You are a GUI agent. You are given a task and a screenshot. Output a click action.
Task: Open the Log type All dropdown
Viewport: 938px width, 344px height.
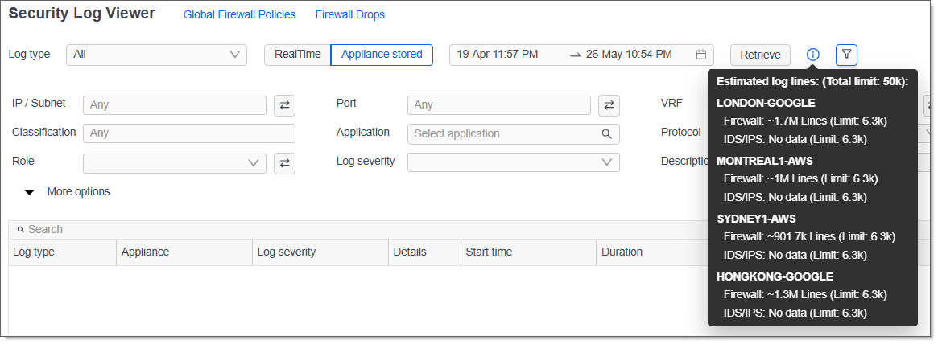coord(157,55)
